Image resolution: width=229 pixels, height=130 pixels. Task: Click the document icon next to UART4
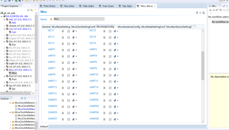pyautogui.click(x=104, y=56)
